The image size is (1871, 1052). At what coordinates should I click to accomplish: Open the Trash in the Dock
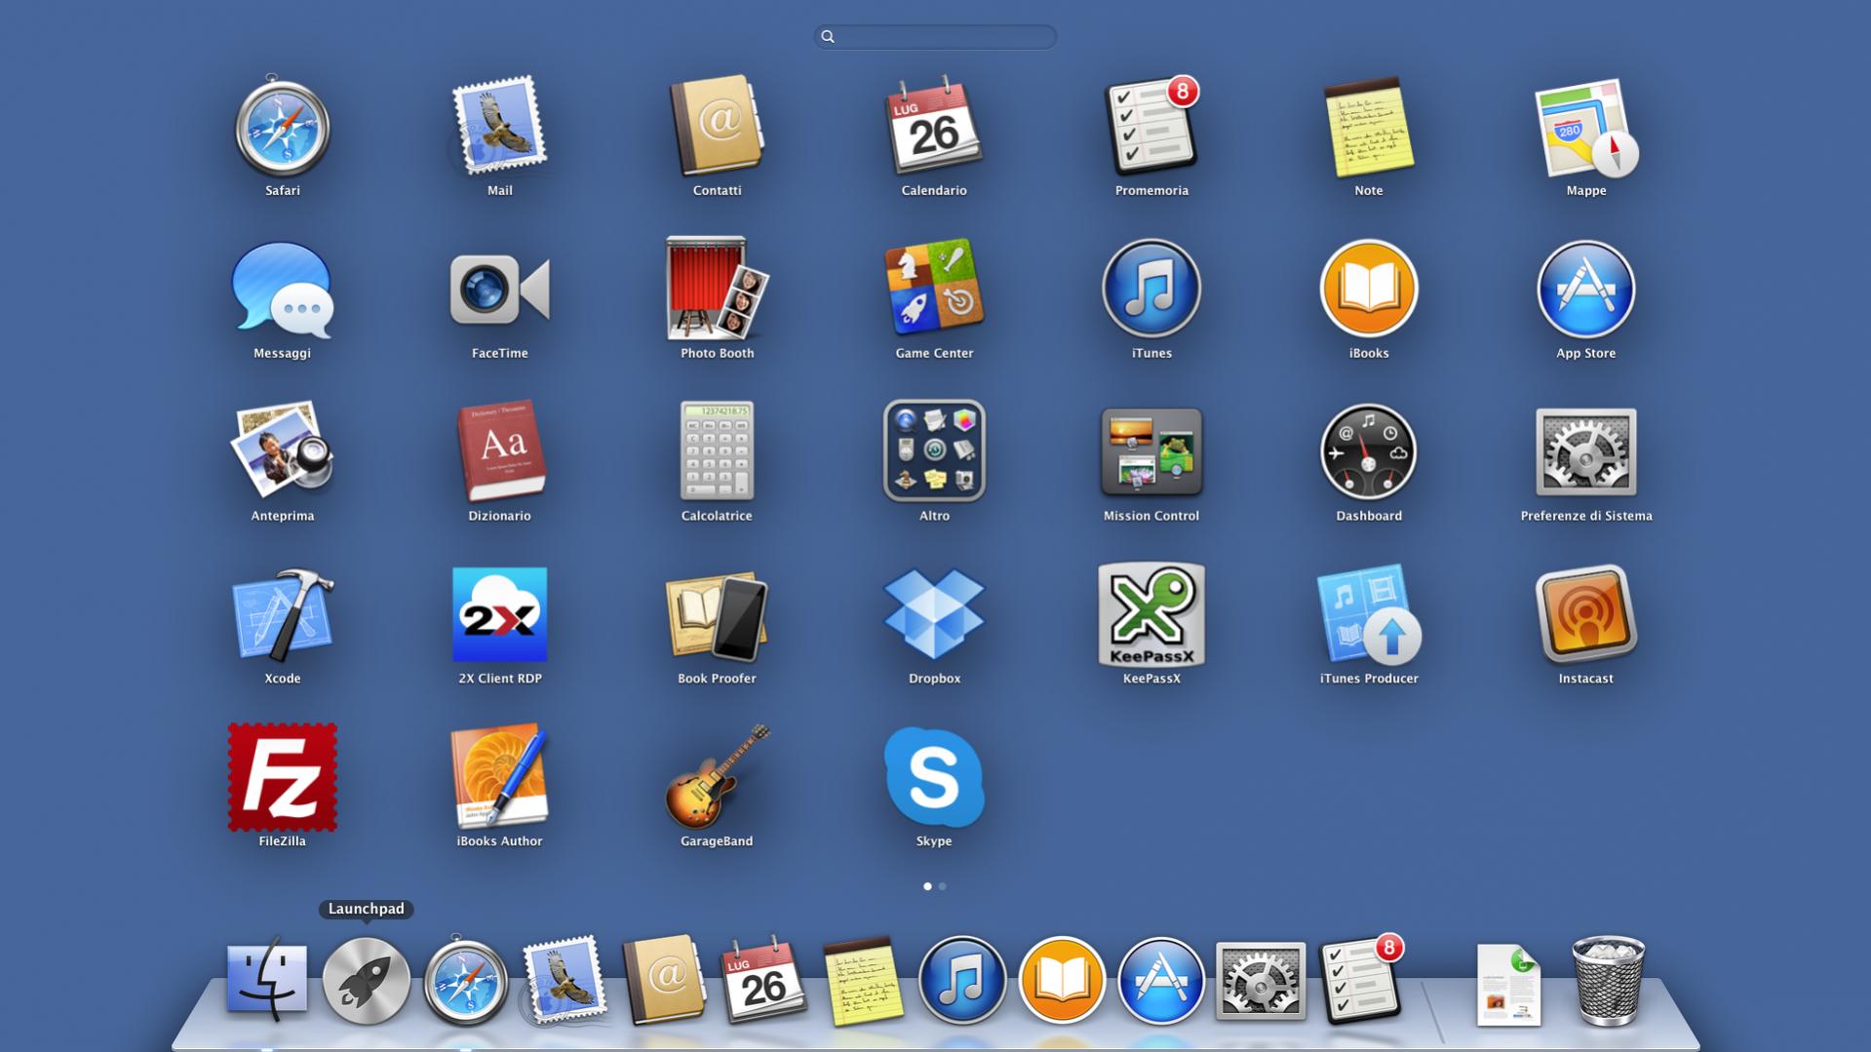(1608, 980)
